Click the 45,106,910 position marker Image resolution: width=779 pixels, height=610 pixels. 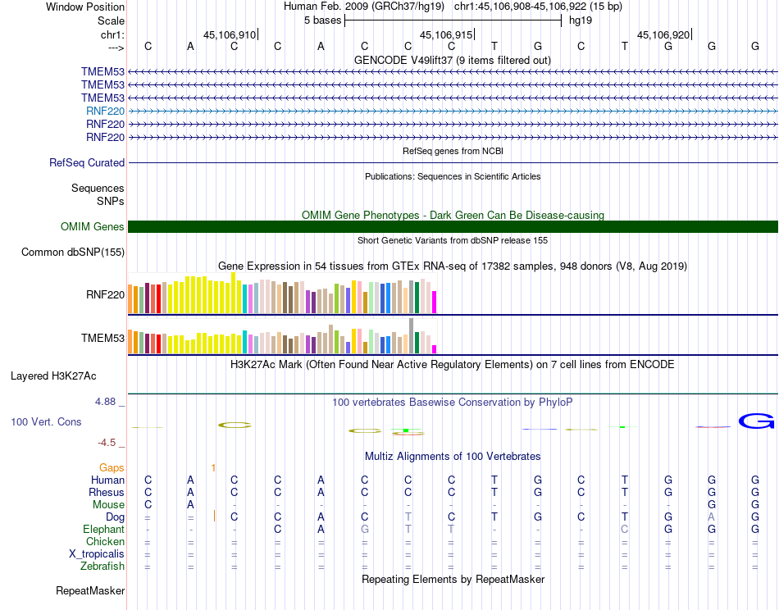230,34
